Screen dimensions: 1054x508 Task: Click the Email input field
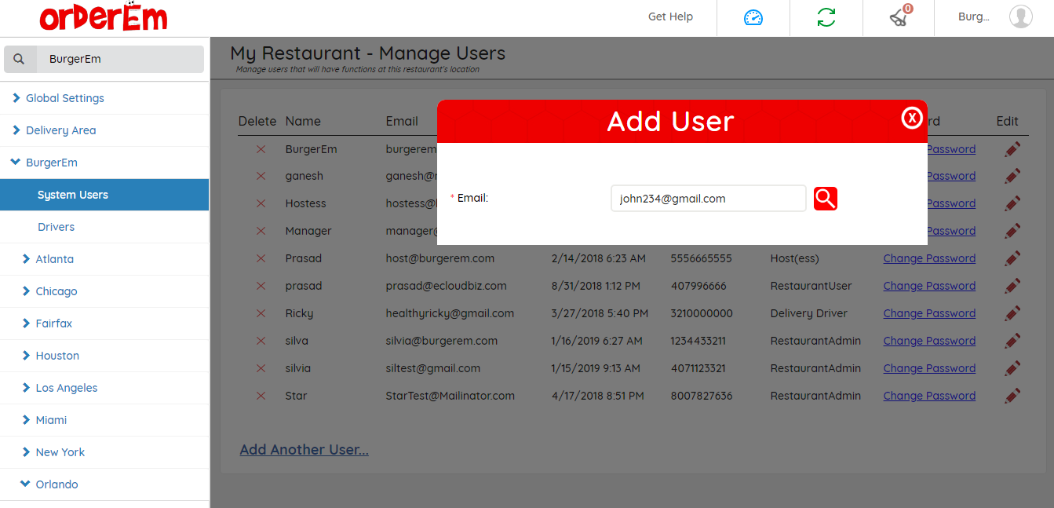click(708, 199)
